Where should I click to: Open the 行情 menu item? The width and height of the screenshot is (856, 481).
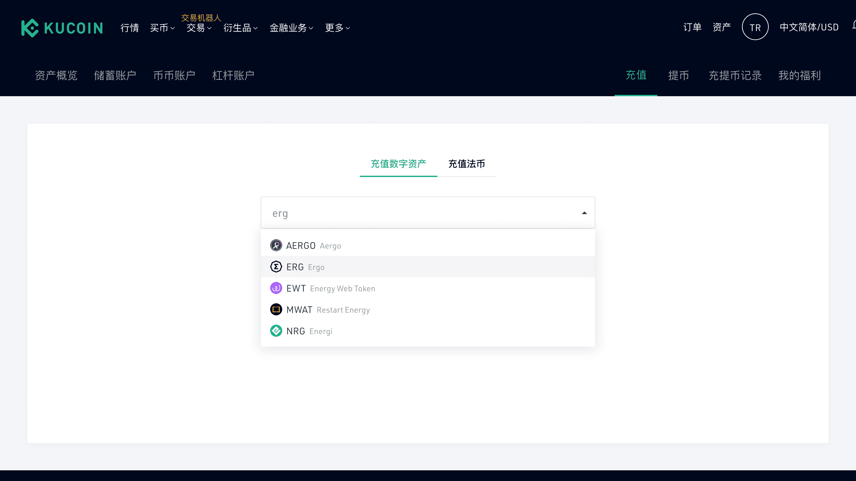(x=130, y=28)
